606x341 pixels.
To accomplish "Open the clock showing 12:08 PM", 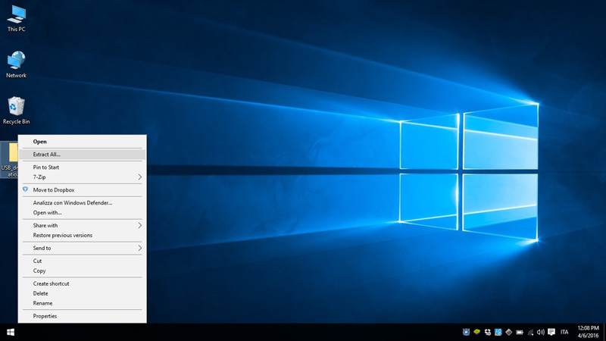I will pos(588,332).
